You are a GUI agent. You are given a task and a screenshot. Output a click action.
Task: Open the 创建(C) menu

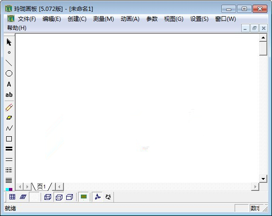pos(77,19)
